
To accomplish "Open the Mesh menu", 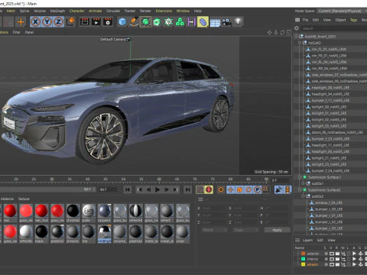I will point(11,11).
